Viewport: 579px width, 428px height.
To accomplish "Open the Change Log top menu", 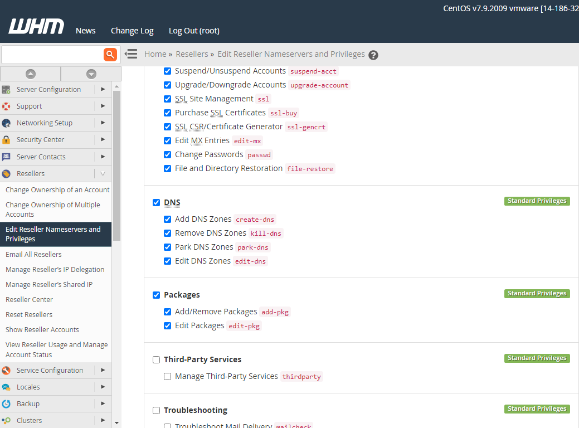I will [132, 31].
